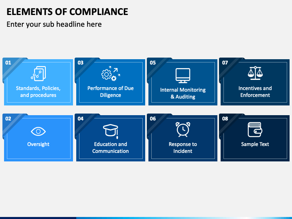Image resolution: width=292 pixels, height=219 pixels.
Task: Select number 02 on Oversight card
Action: 8,118
